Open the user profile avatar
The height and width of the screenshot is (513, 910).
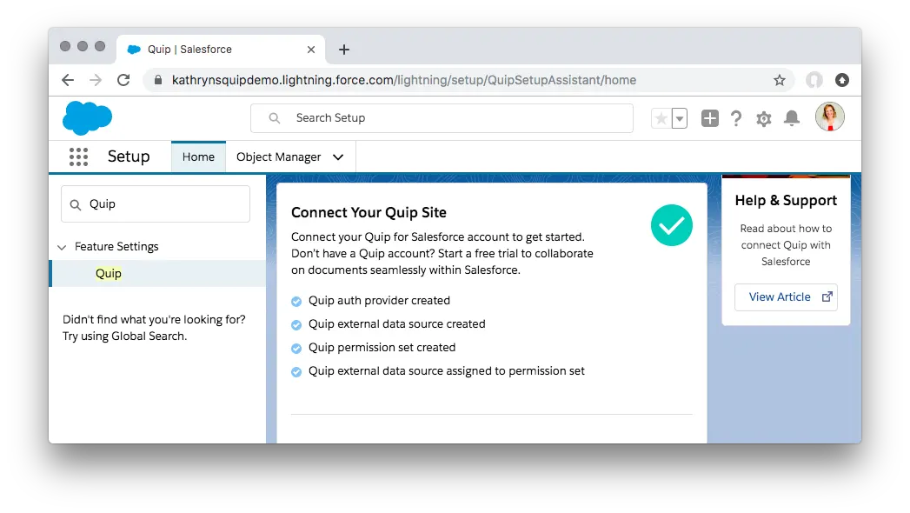tap(829, 117)
